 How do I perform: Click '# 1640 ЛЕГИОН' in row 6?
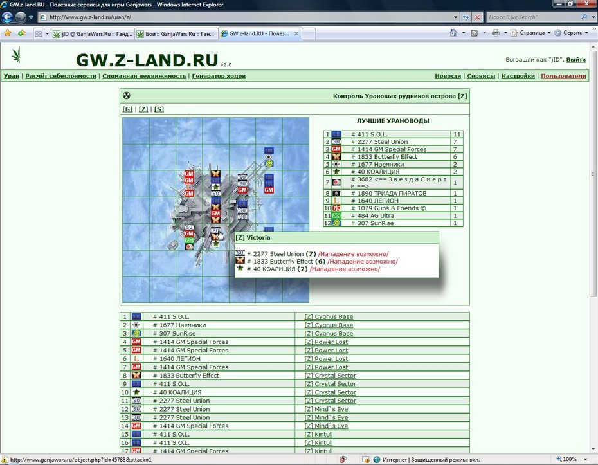click(177, 359)
